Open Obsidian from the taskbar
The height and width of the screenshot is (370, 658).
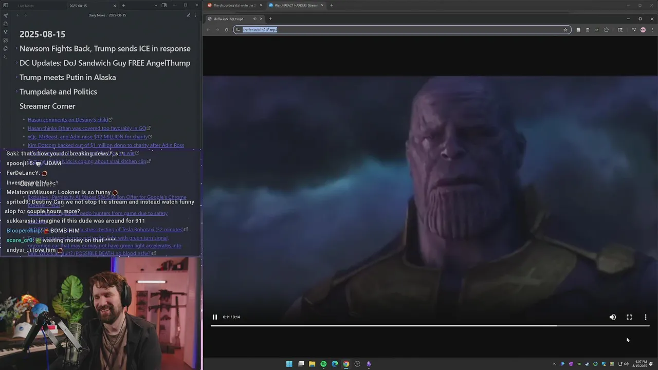pyautogui.click(x=369, y=364)
